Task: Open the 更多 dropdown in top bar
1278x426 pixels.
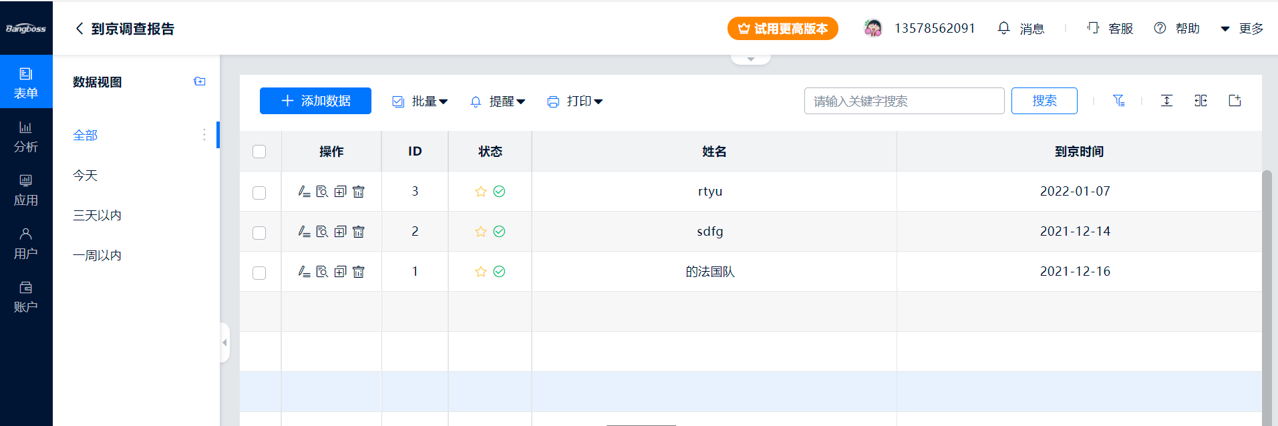Action: click(1242, 29)
